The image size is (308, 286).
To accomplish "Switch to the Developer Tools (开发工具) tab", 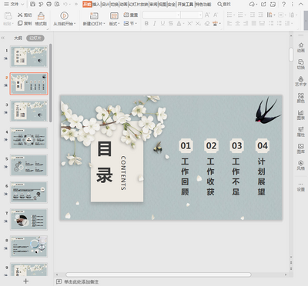I will pyautogui.click(x=186, y=5).
